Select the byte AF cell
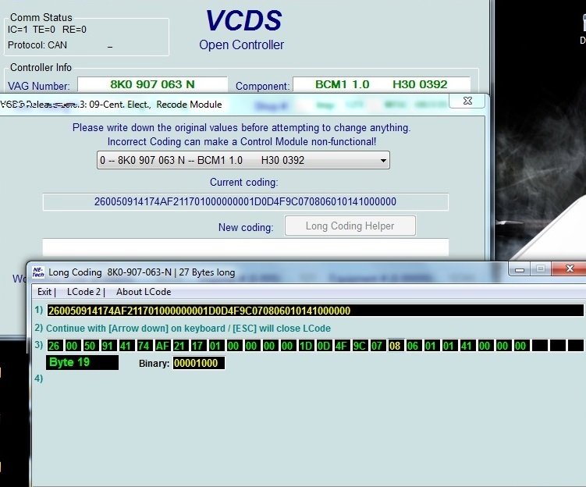586x487 pixels. pos(162,346)
